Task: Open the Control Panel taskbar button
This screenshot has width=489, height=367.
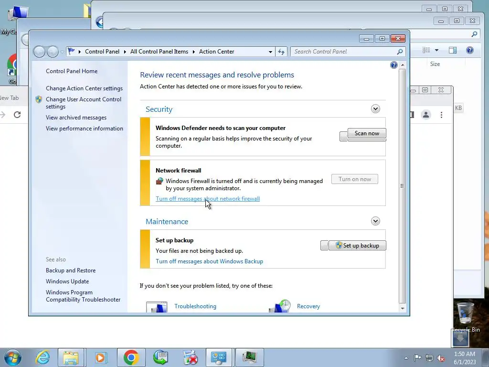Action: click(x=219, y=357)
